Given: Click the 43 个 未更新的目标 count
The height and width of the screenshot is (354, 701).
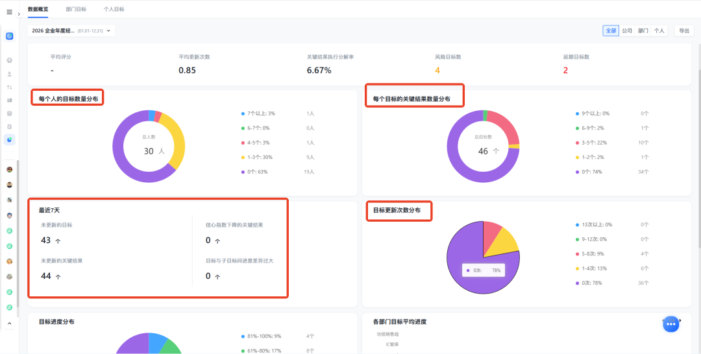Looking at the screenshot, I should point(51,240).
